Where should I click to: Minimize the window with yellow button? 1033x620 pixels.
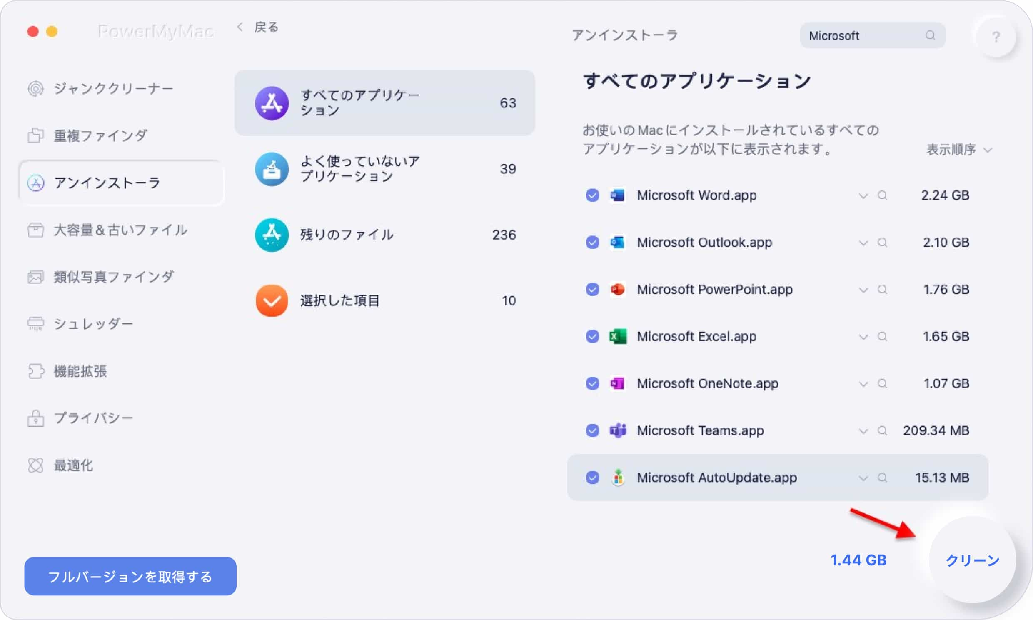[52, 31]
